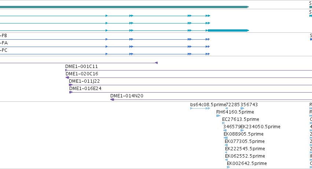Screen dimensions: 312x169
Task: Select the DME1-020C16 clone label
Action: pos(82,74)
